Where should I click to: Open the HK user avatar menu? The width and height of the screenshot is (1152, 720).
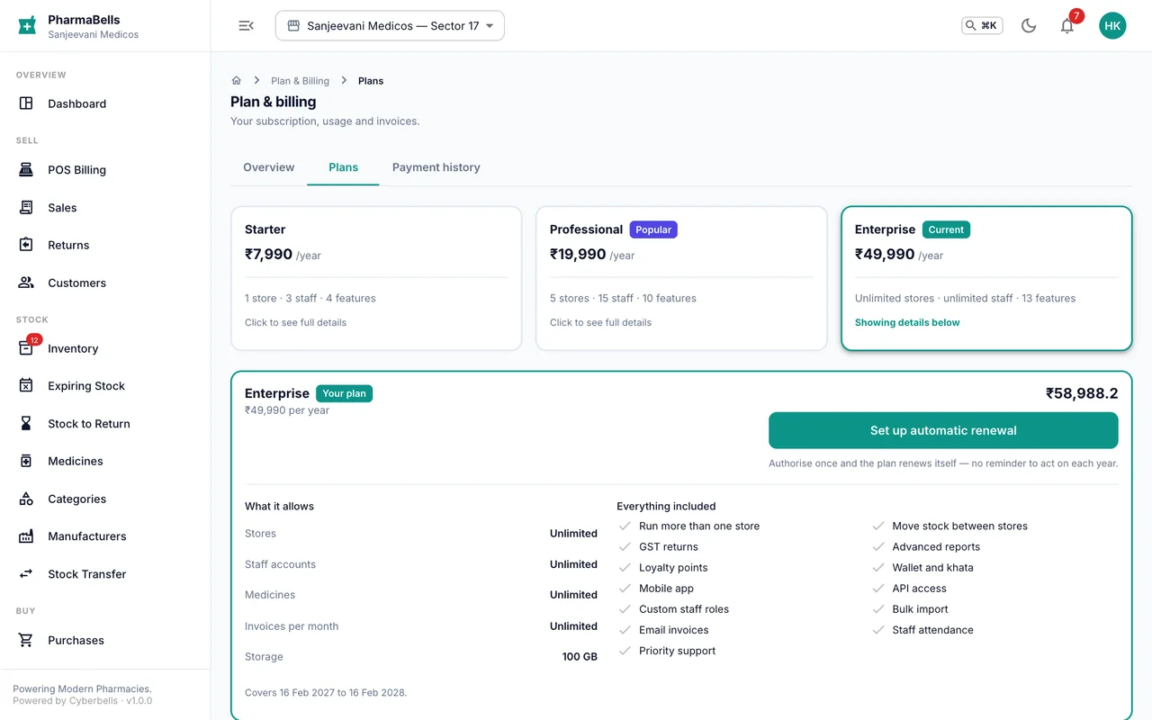[1112, 25]
